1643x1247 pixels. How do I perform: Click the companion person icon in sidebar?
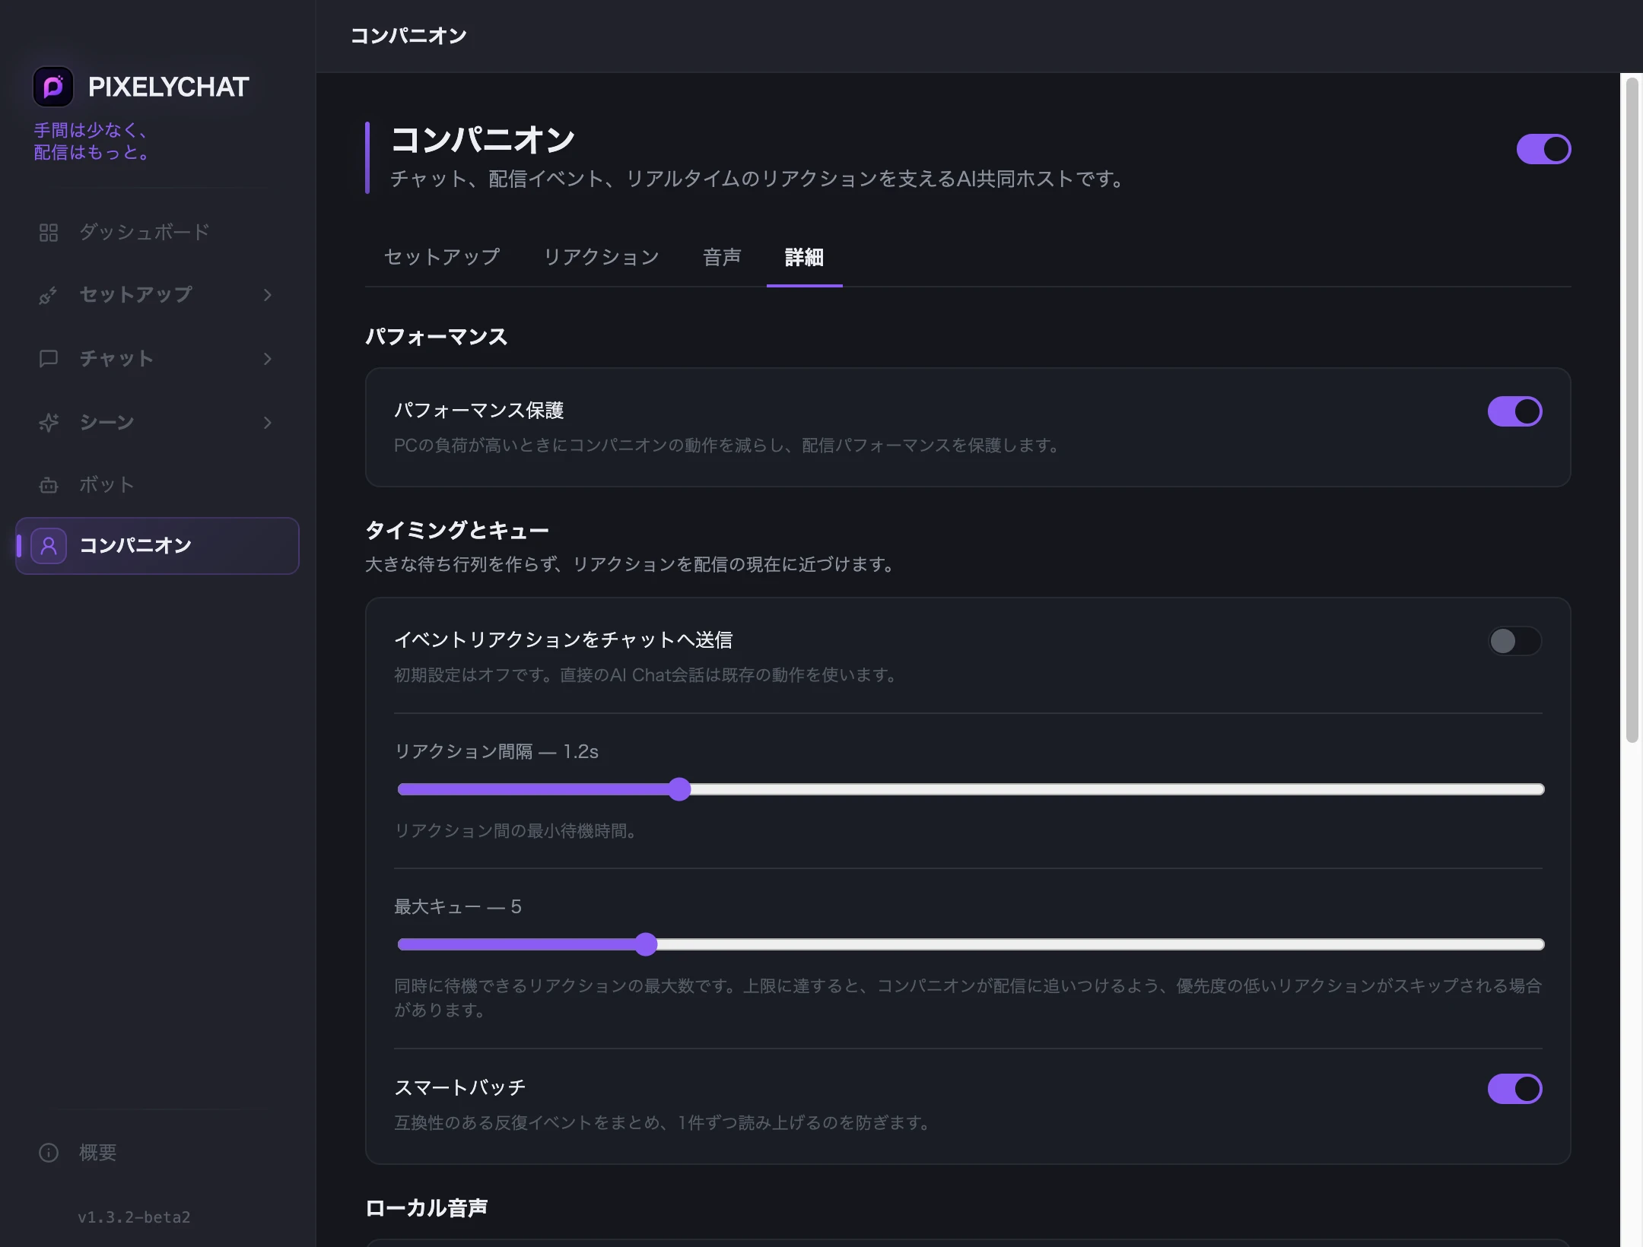[x=49, y=546]
